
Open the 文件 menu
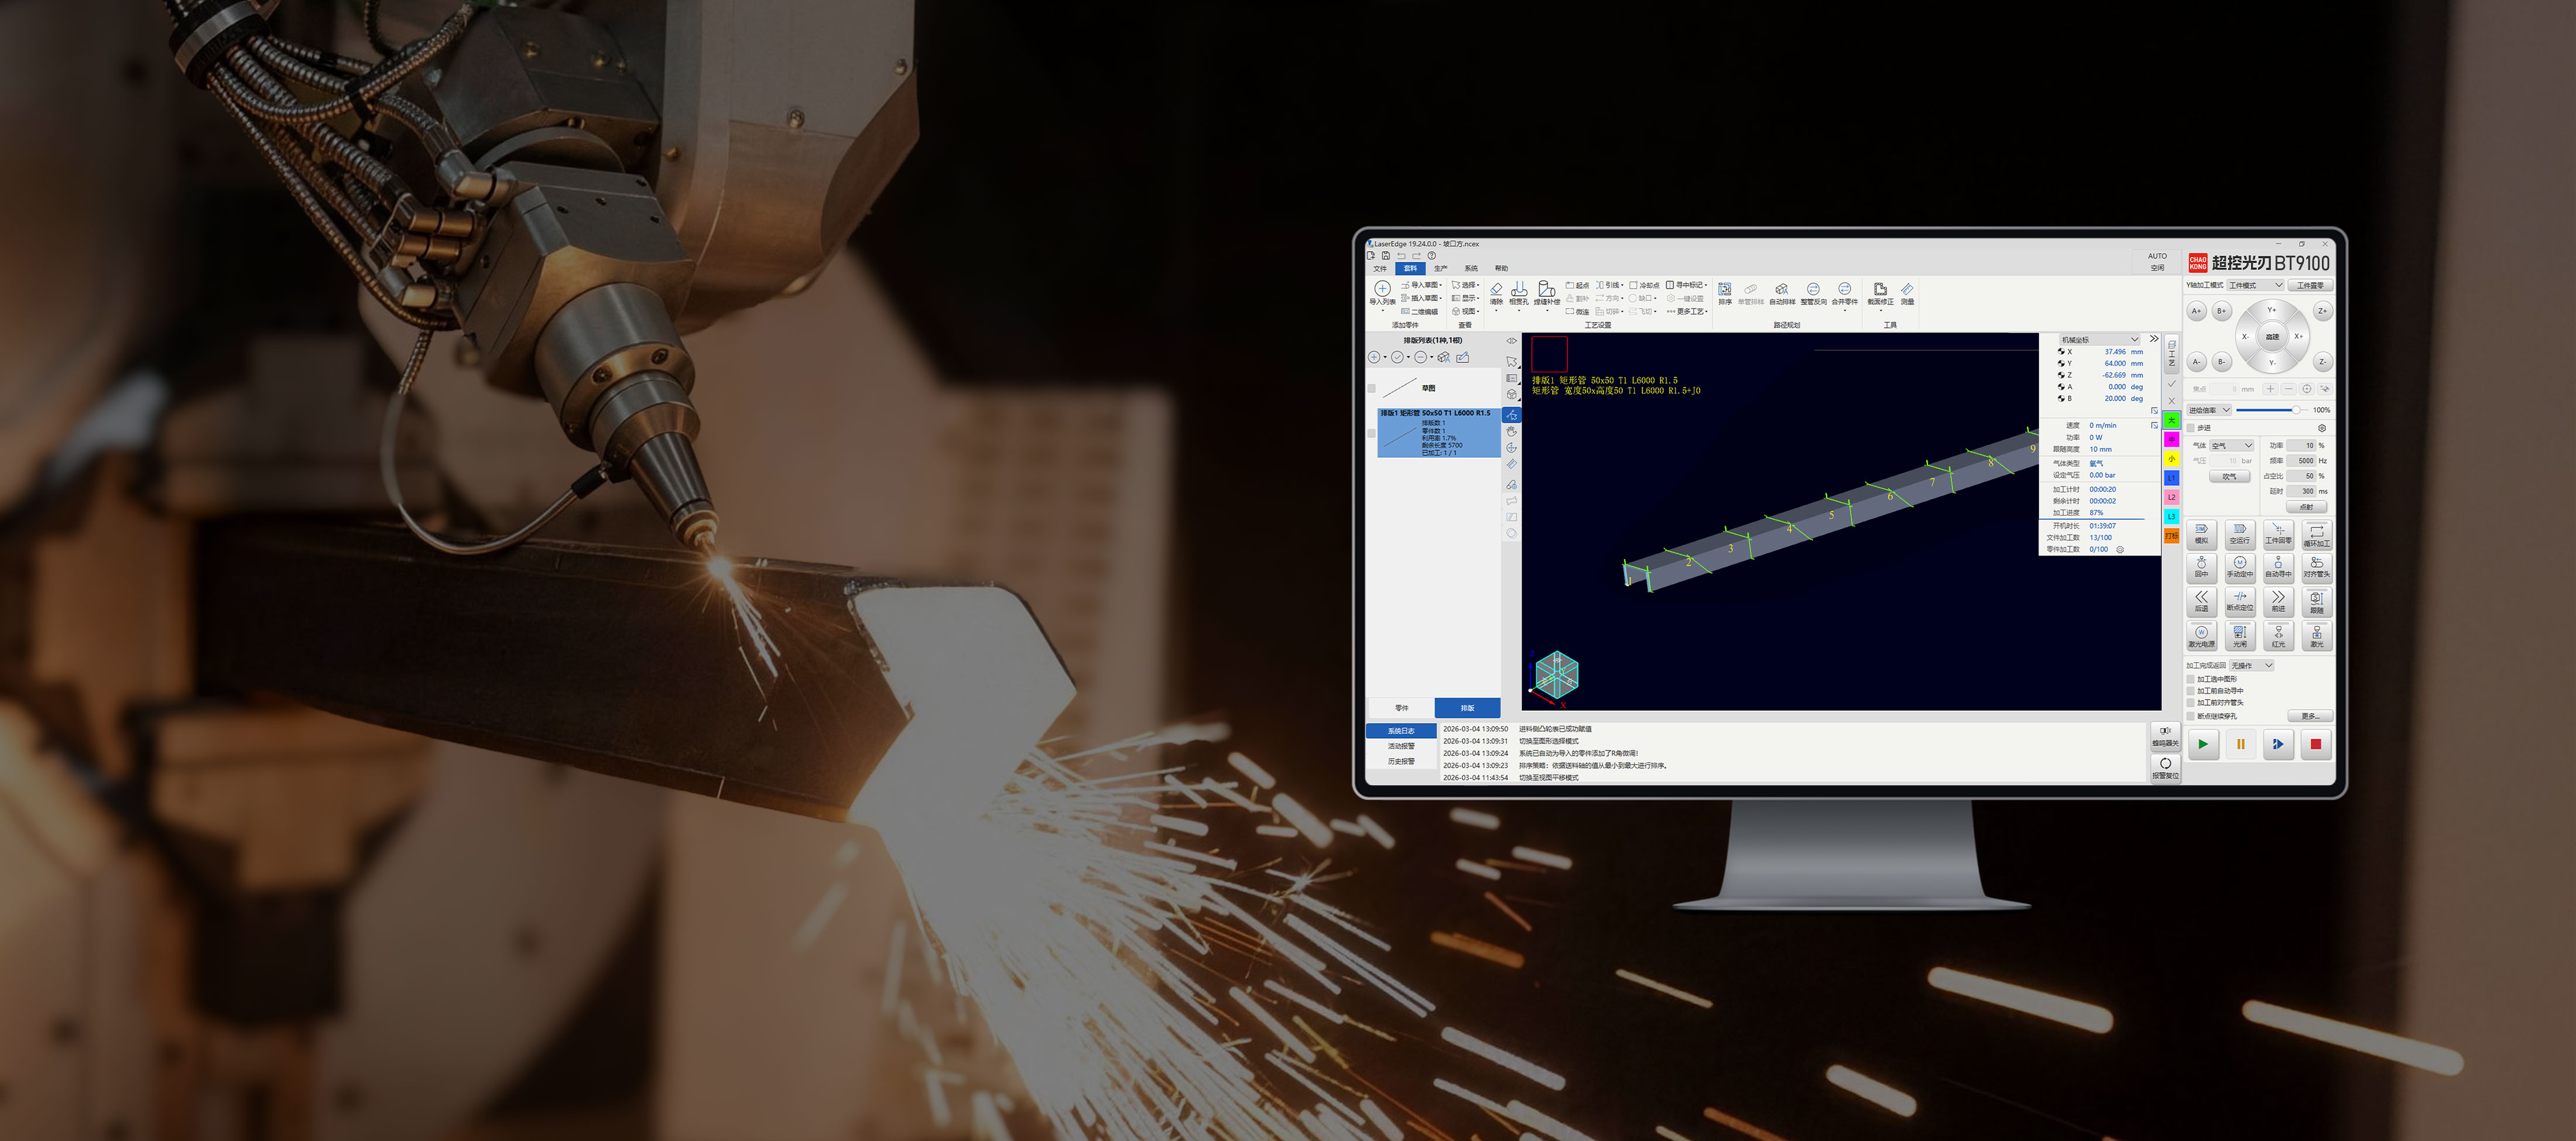pyautogui.click(x=1380, y=269)
